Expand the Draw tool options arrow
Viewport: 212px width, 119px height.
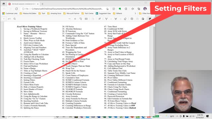click(x=111, y=19)
